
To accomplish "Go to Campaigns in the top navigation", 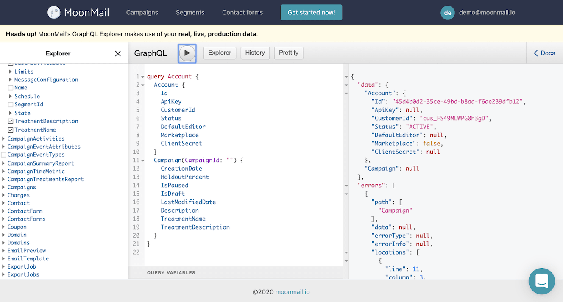I will [x=142, y=13].
